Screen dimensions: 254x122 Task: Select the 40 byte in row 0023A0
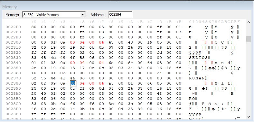[43, 94]
